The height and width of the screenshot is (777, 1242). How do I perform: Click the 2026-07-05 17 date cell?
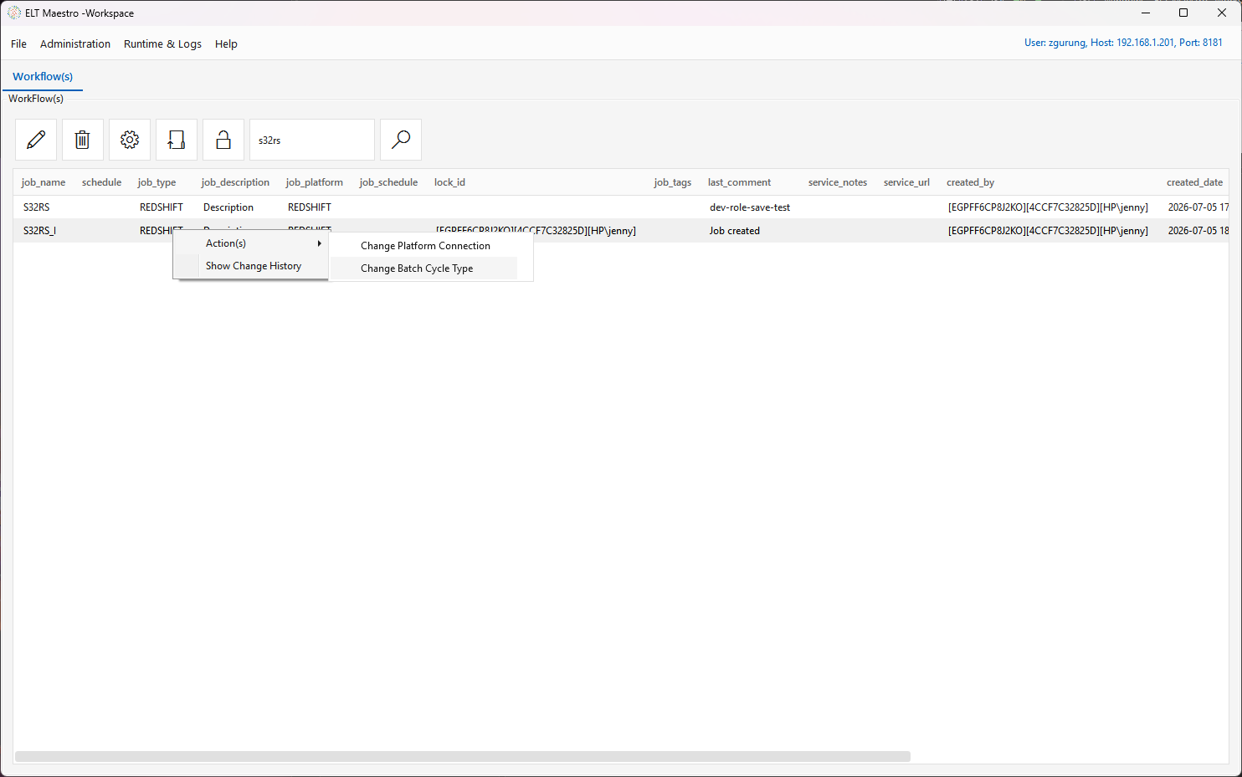[1198, 207]
